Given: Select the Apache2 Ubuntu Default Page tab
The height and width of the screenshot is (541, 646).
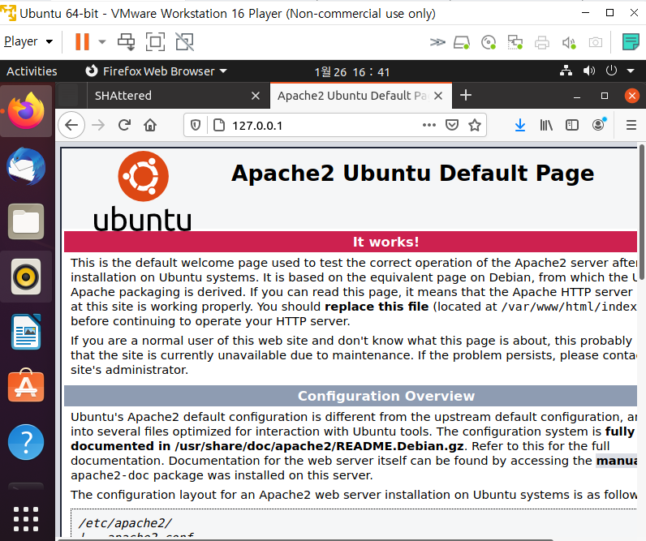Looking at the screenshot, I should pyautogui.click(x=352, y=96).
